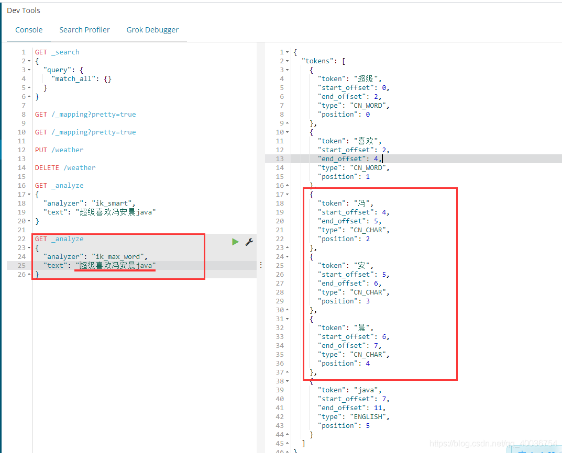562x453 pixels.
Task: Fold the 安 token object at response line 24
Action: [x=287, y=257]
